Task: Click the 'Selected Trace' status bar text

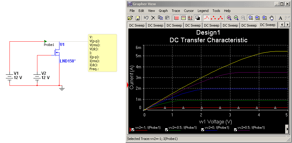Action: (x=152, y=139)
